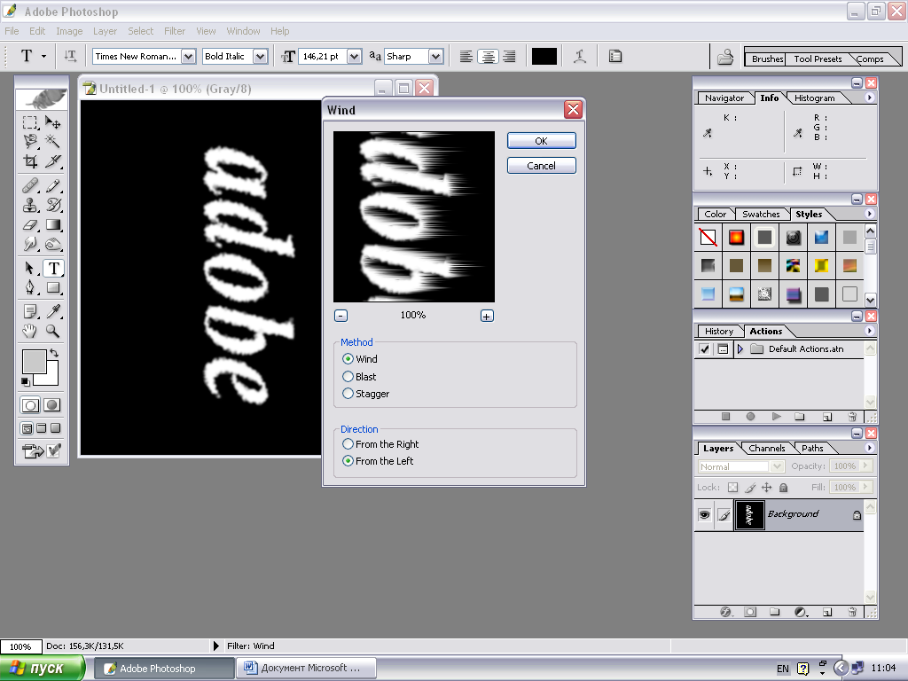The width and height of the screenshot is (908, 681).
Task: Toggle dialog box for Default Actions.atn
Action: click(x=723, y=349)
